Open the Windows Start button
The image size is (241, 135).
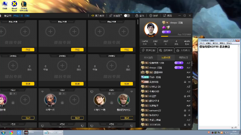click(3, 132)
